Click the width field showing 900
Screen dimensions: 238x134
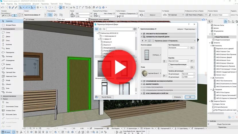pyautogui.click(x=83, y=13)
